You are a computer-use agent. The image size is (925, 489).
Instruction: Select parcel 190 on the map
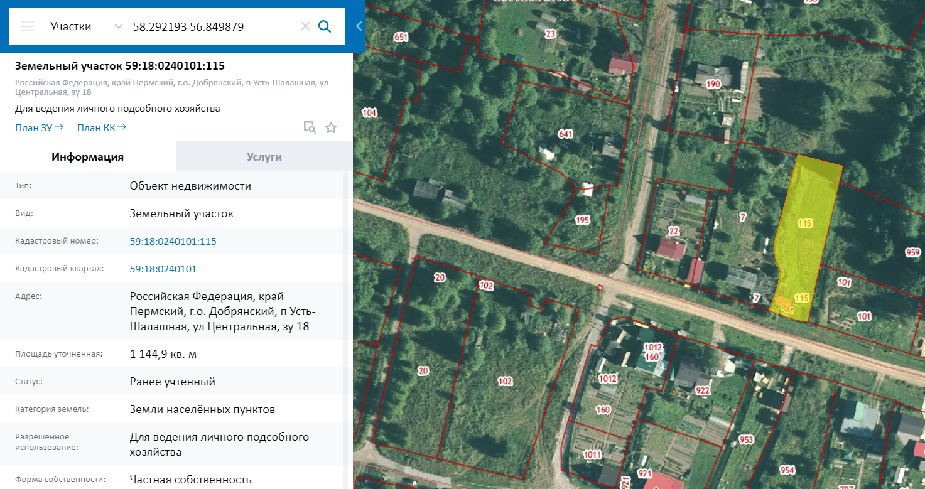click(x=713, y=84)
